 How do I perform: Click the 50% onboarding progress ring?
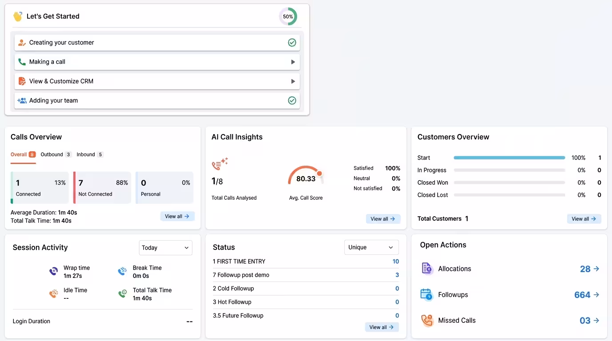(x=288, y=16)
